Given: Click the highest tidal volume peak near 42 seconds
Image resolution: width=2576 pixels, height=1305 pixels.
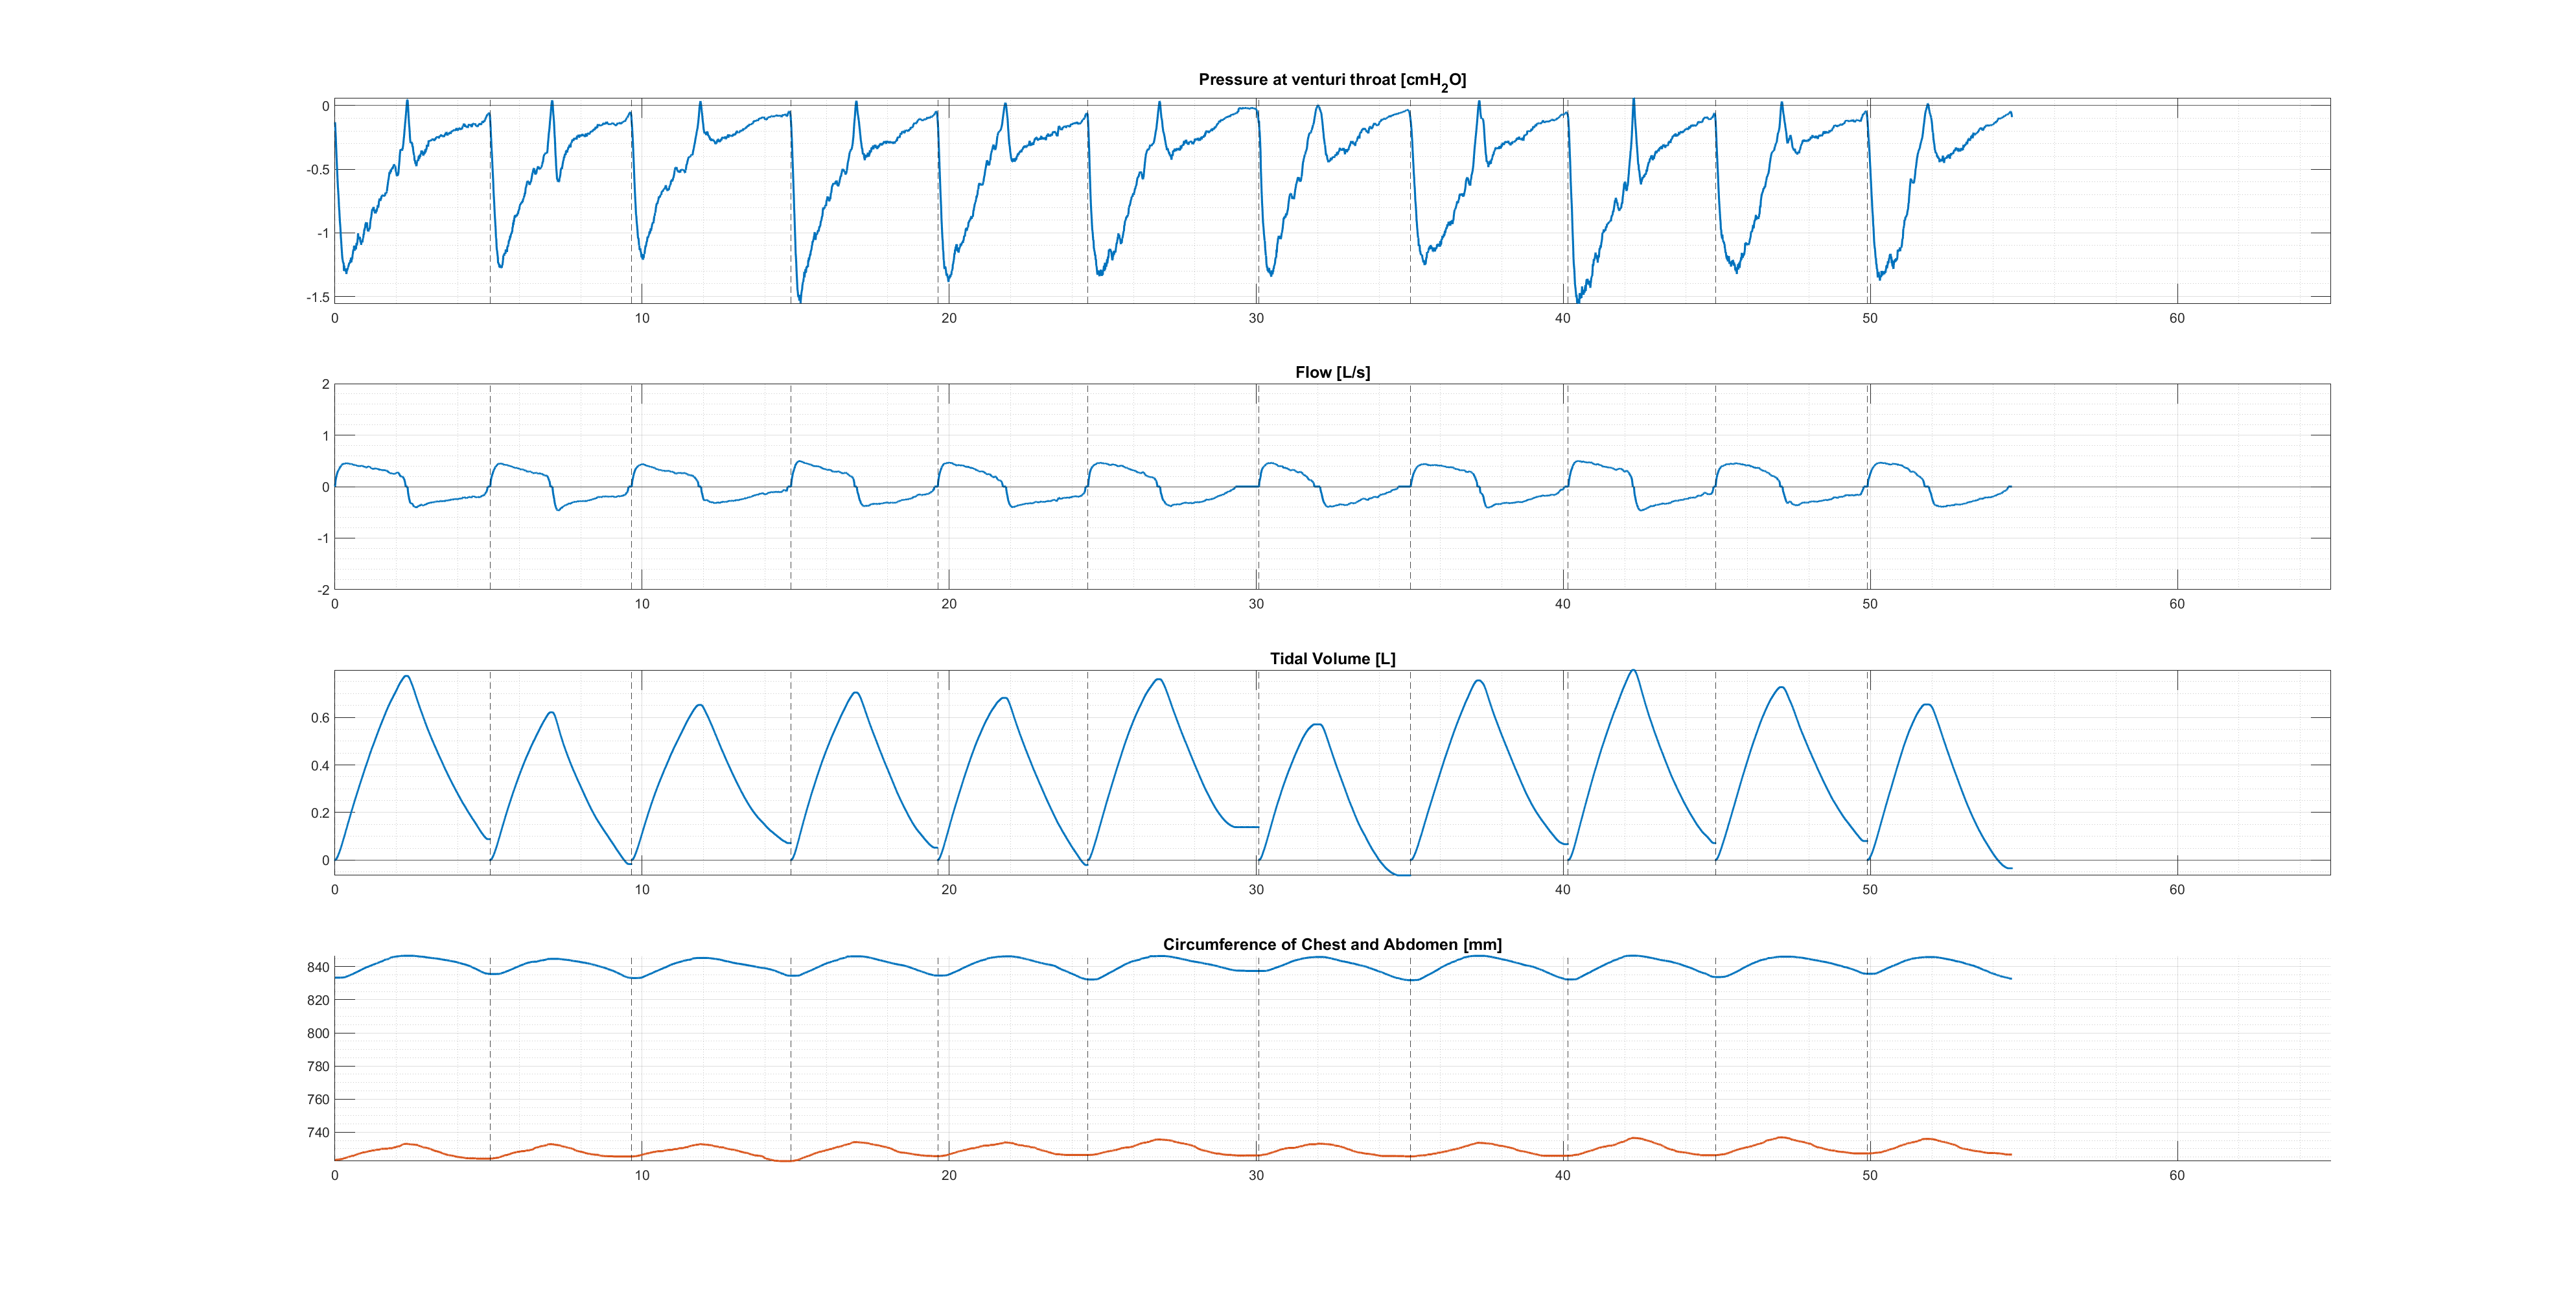Looking at the screenshot, I should (x=1633, y=671).
